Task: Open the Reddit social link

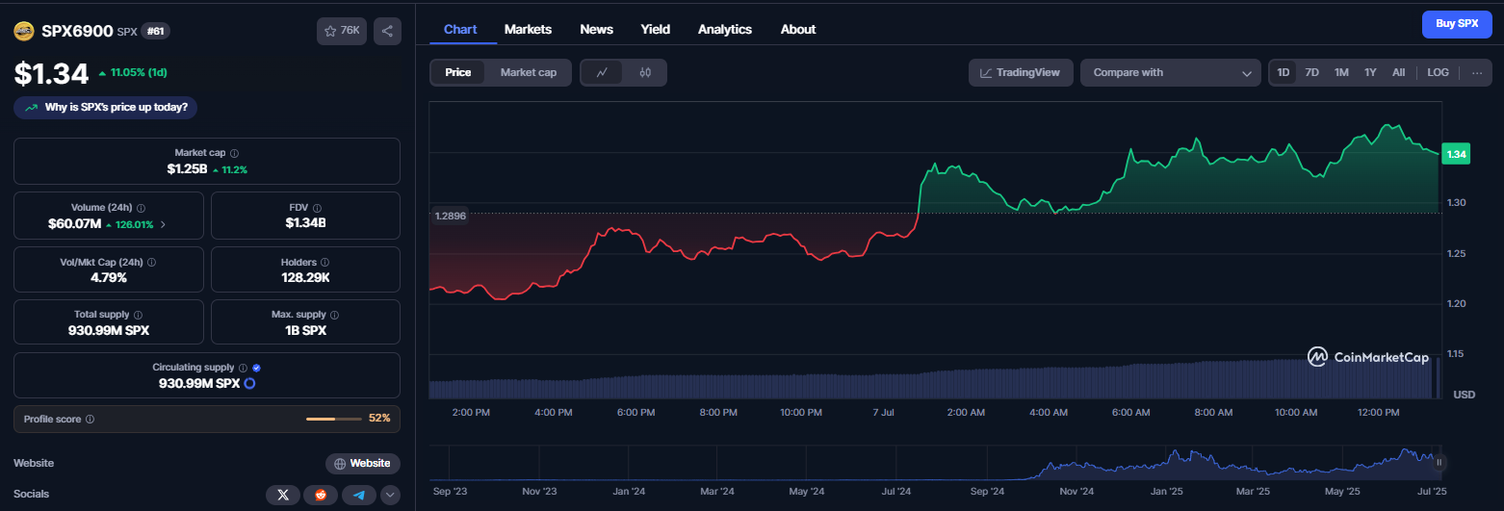Action: 321,495
